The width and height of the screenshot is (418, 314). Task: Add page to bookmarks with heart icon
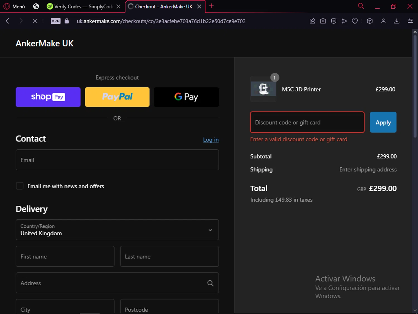click(355, 21)
